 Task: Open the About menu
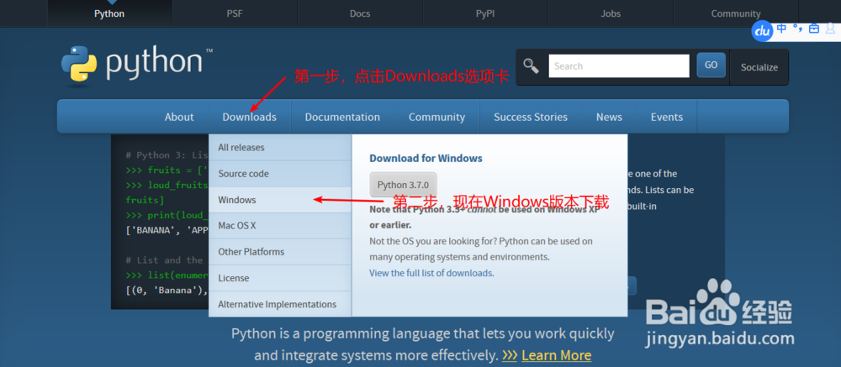tap(179, 117)
